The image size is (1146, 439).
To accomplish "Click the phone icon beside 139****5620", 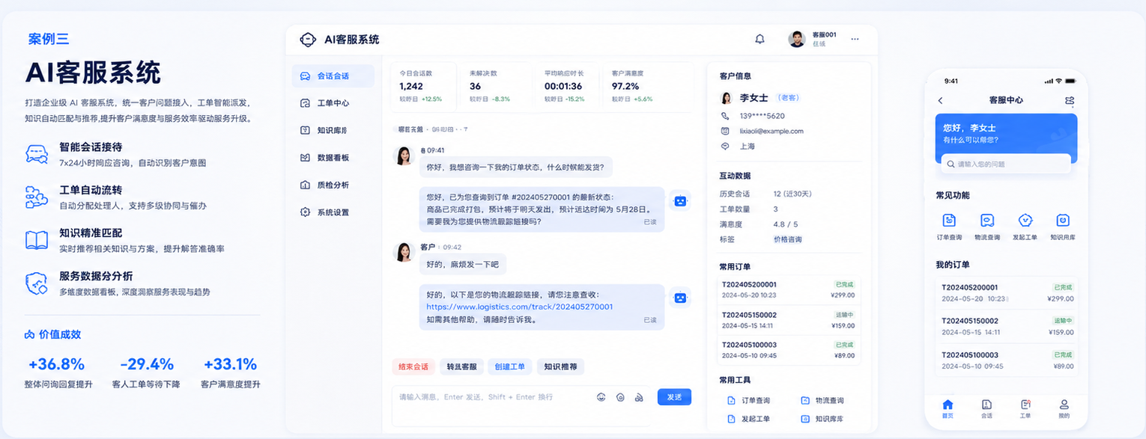I will [x=724, y=116].
